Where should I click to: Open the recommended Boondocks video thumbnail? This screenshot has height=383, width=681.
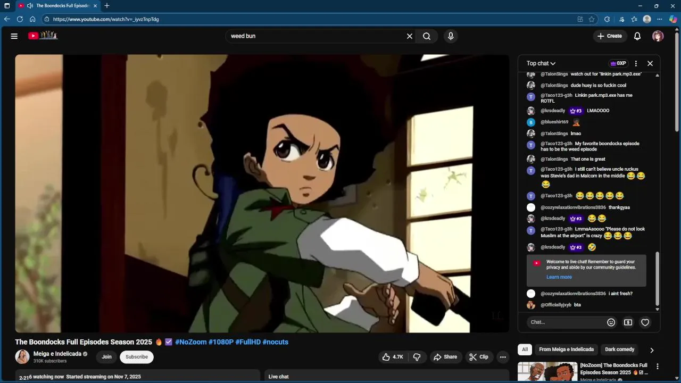[x=547, y=372]
